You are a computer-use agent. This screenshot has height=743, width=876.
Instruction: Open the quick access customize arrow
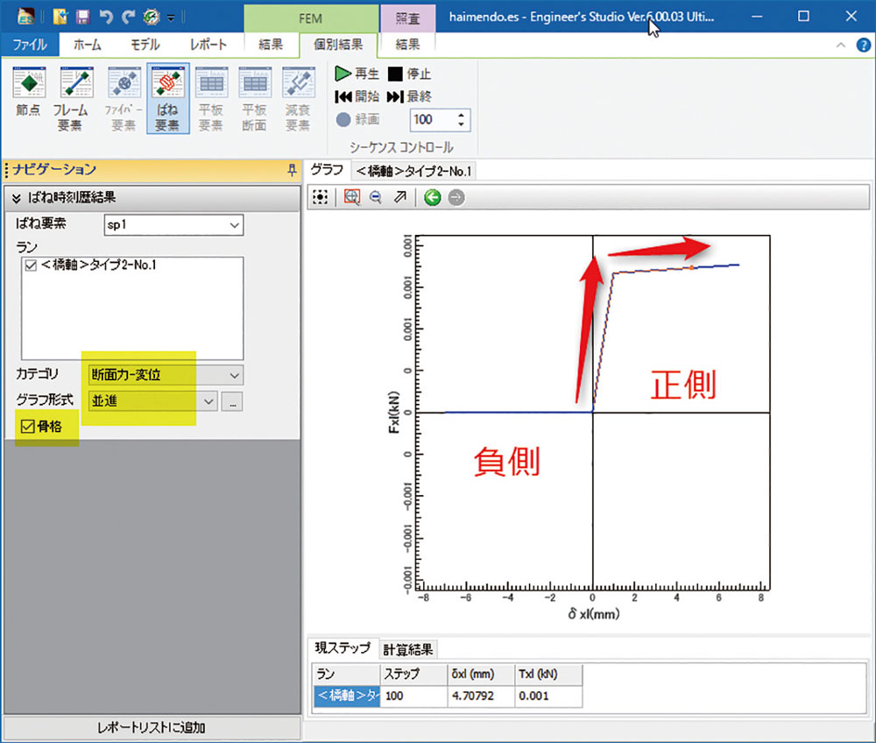[x=171, y=18]
